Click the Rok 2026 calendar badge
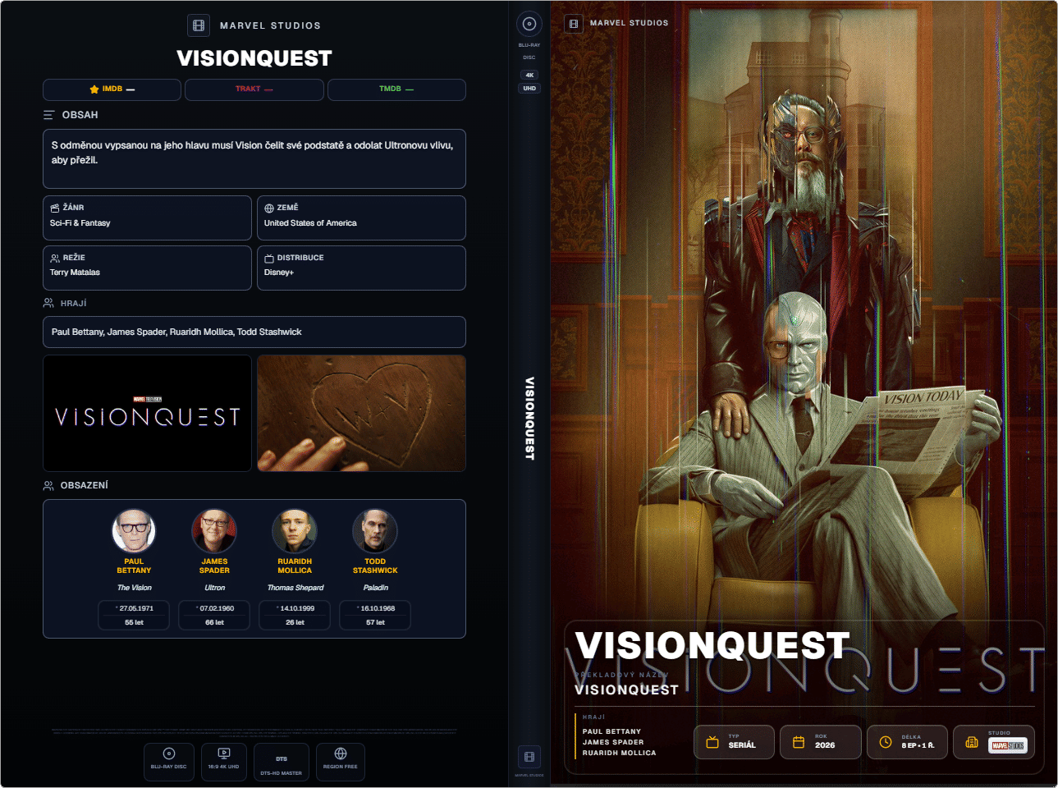The image size is (1058, 788). pos(821,742)
